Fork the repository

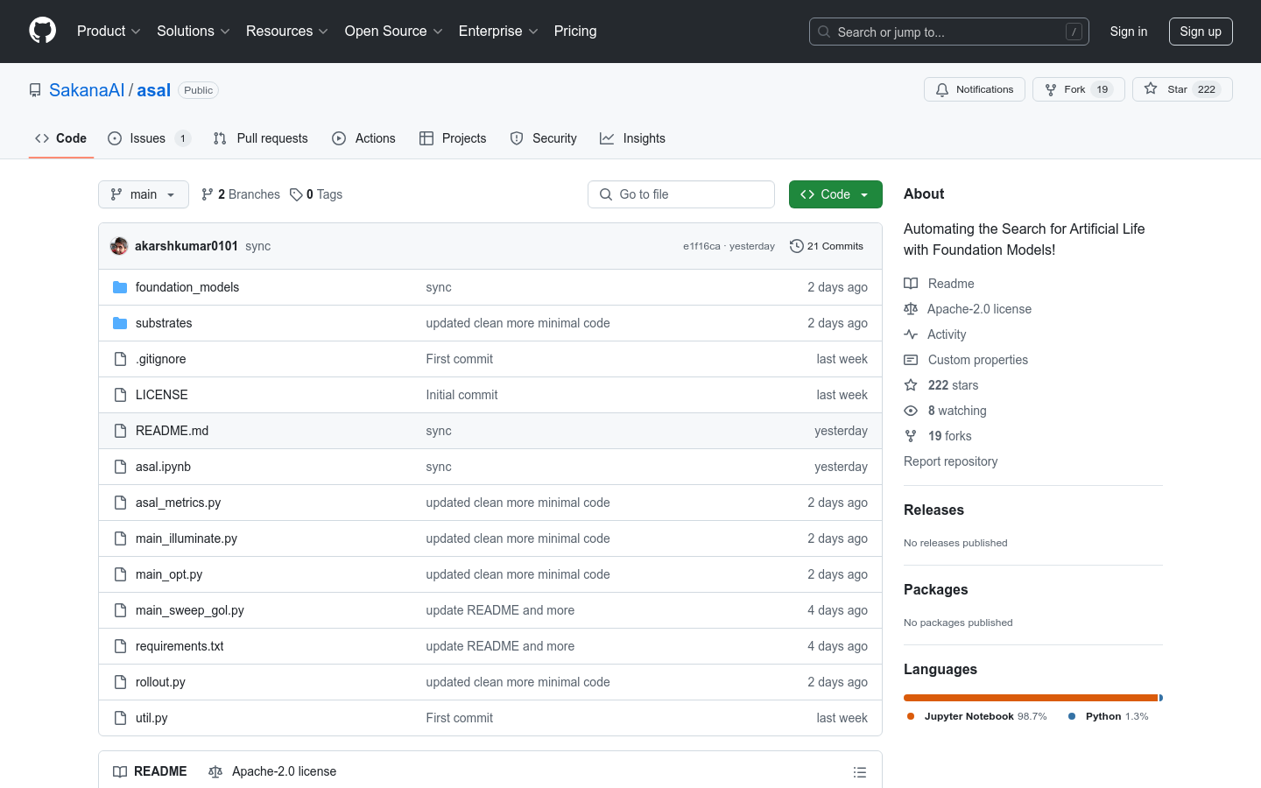tap(1079, 89)
